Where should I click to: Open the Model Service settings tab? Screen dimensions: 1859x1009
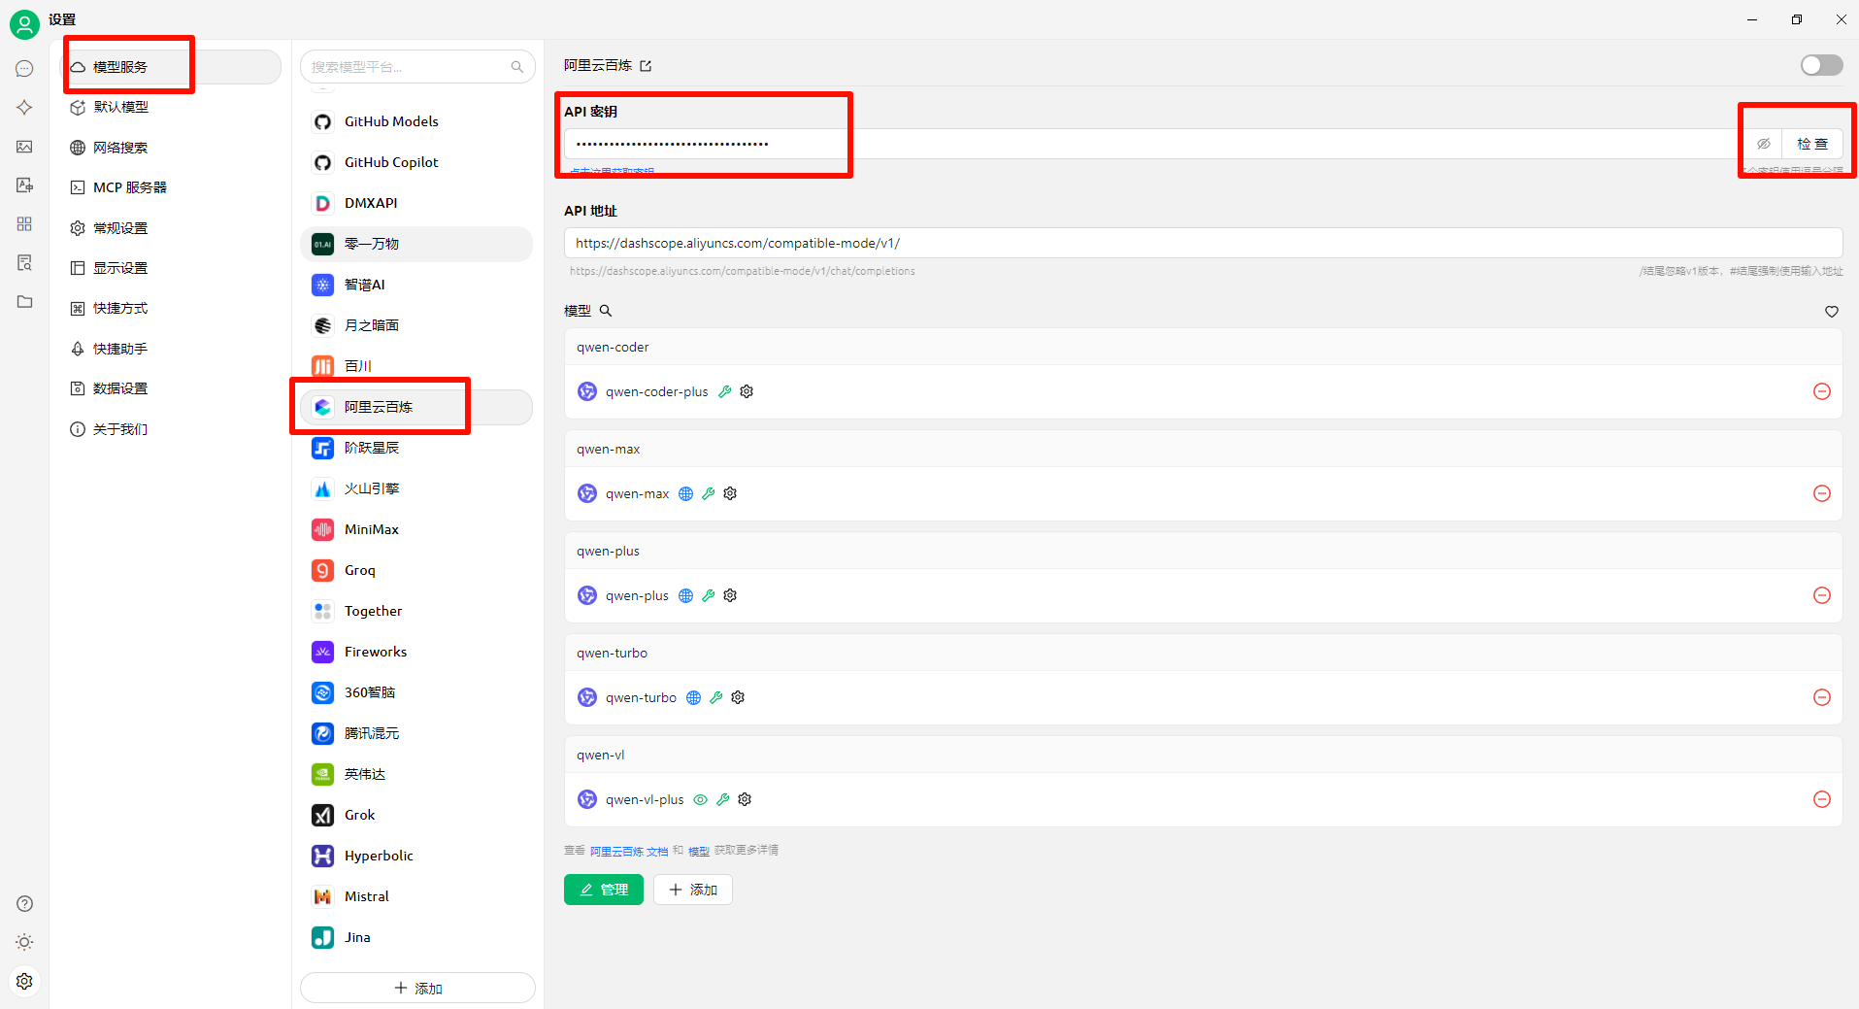[170, 67]
